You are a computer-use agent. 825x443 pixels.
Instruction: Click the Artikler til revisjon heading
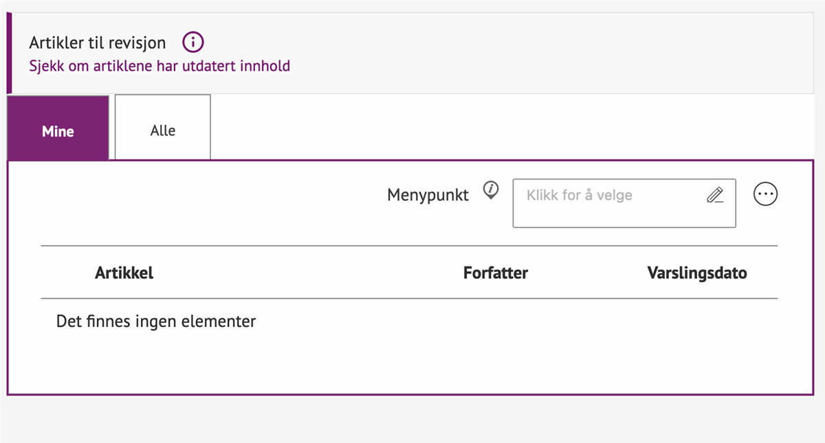(97, 42)
